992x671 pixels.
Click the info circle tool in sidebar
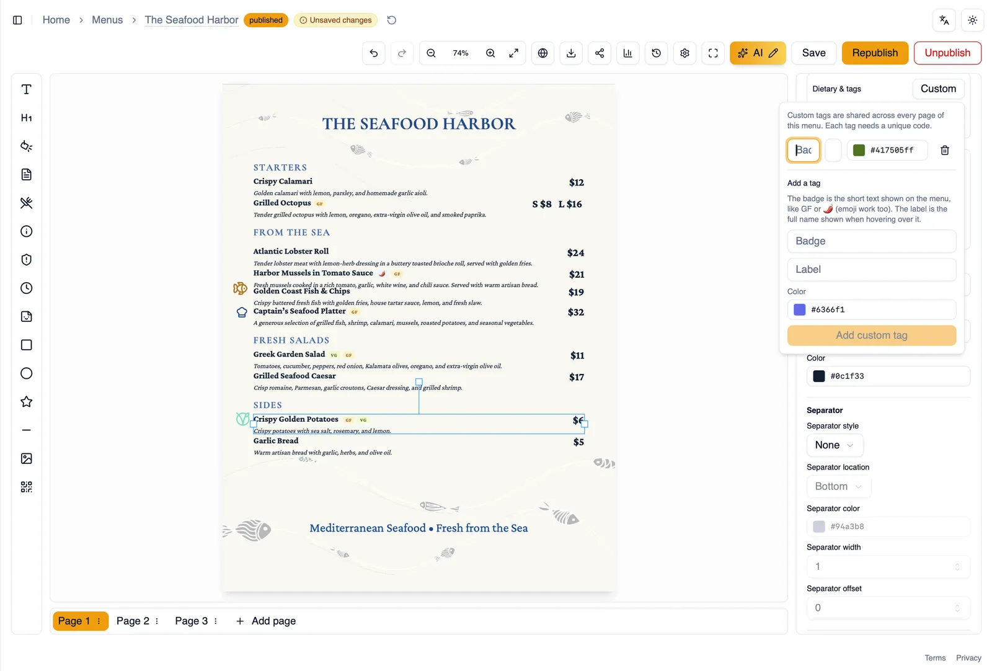pyautogui.click(x=27, y=231)
